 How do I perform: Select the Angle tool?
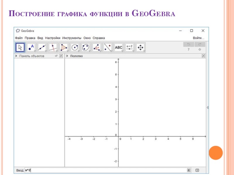pyautogui.click(x=97, y=48)
